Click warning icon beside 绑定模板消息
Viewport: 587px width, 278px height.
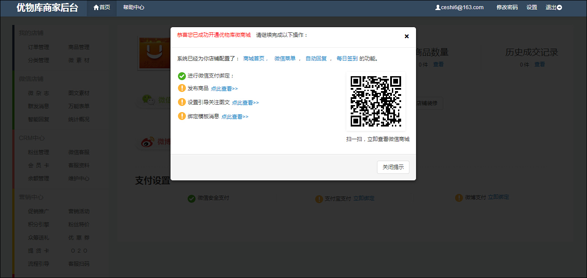181,116
